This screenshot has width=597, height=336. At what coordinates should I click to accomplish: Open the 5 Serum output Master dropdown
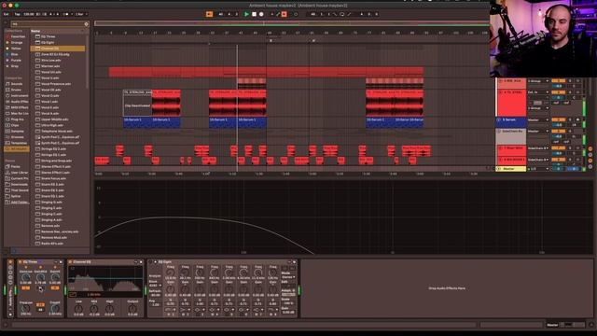point(538,120)
